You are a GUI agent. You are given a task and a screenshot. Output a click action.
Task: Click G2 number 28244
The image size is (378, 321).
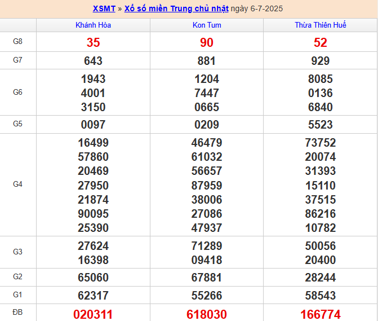[321, 278]
